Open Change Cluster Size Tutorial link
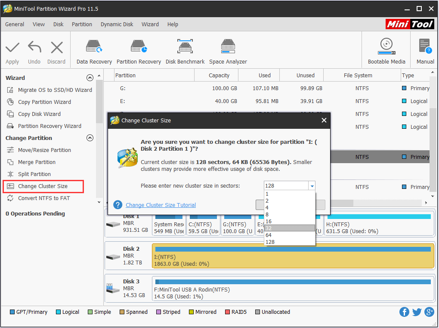The image size is (439, 328). 161,205
